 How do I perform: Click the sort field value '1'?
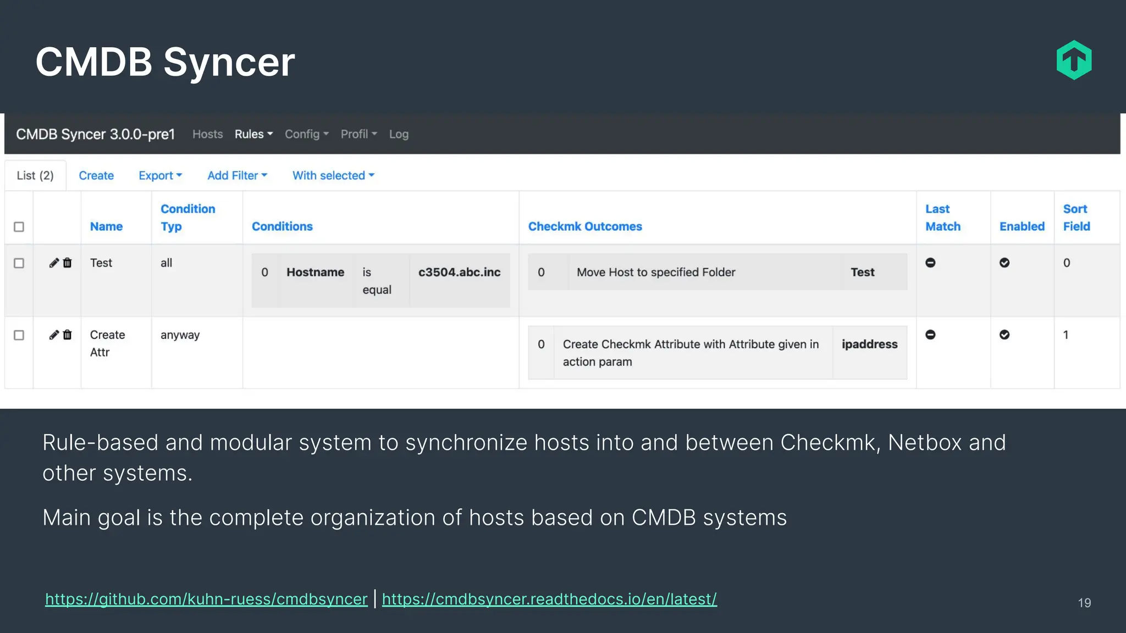click(1066, 335)
